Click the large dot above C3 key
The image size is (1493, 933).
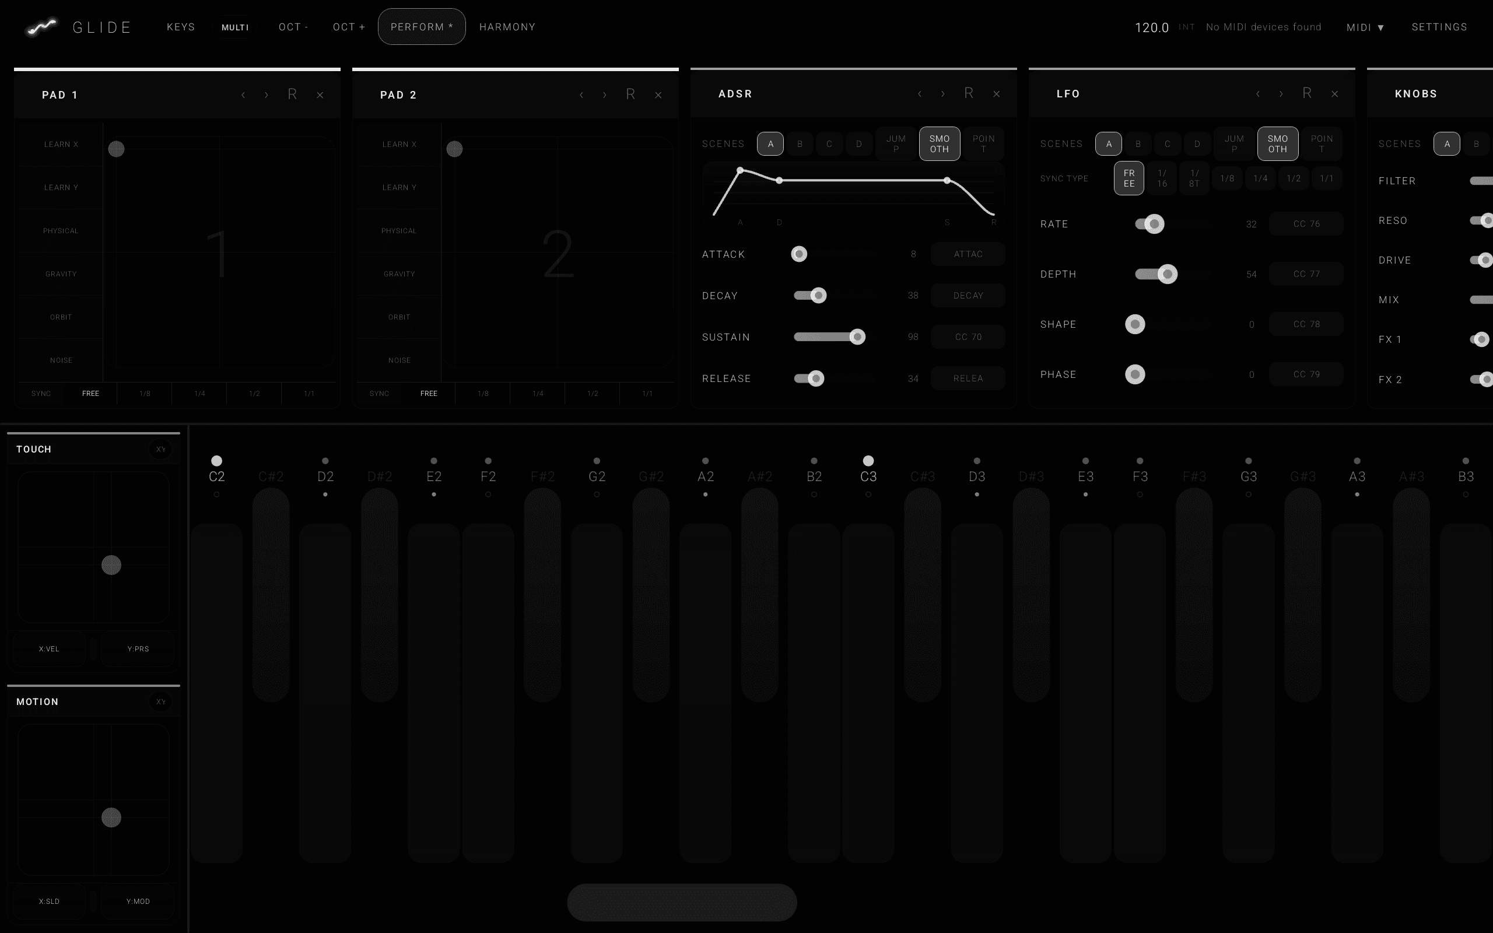point(868,461)
